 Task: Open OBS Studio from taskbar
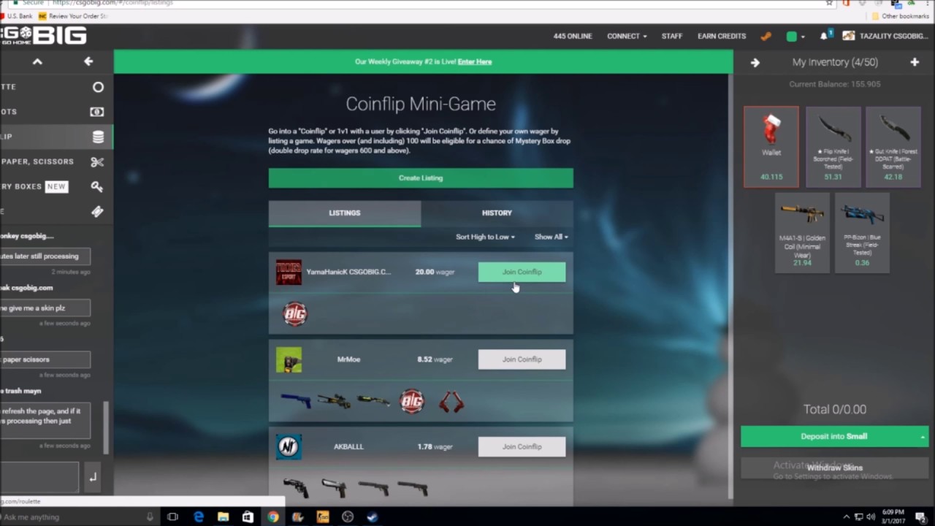pyautogui.click(x=348, y=517)
